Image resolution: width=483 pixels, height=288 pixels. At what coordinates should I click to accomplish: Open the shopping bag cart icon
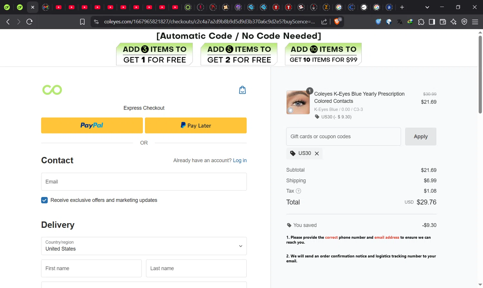(x=242, y=90)
